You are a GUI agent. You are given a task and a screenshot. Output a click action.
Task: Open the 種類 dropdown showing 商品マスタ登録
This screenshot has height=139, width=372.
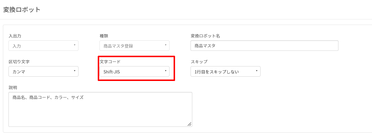pyautogui.click(x=135, y=46)
